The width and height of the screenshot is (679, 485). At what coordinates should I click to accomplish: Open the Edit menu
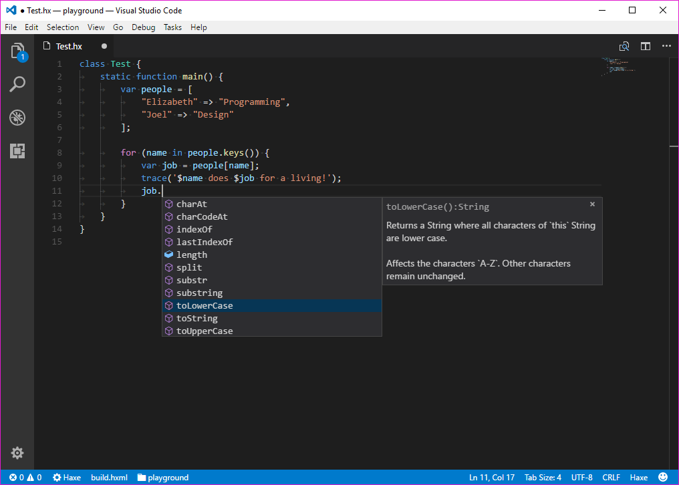click(x=31, y=27)
